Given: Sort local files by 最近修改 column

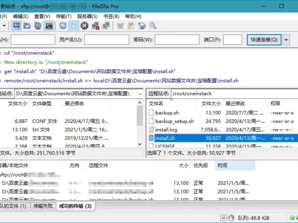Looking at the screenshot, I should point(86,104).
